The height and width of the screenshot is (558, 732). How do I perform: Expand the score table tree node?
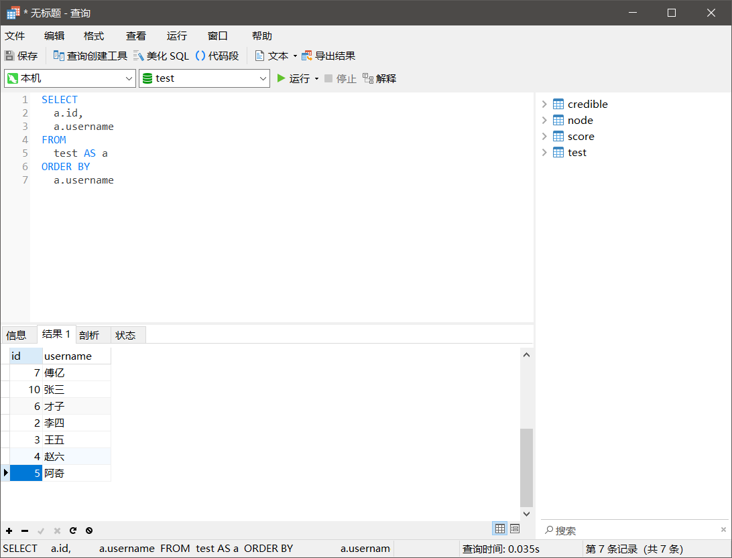pos(544,137)
